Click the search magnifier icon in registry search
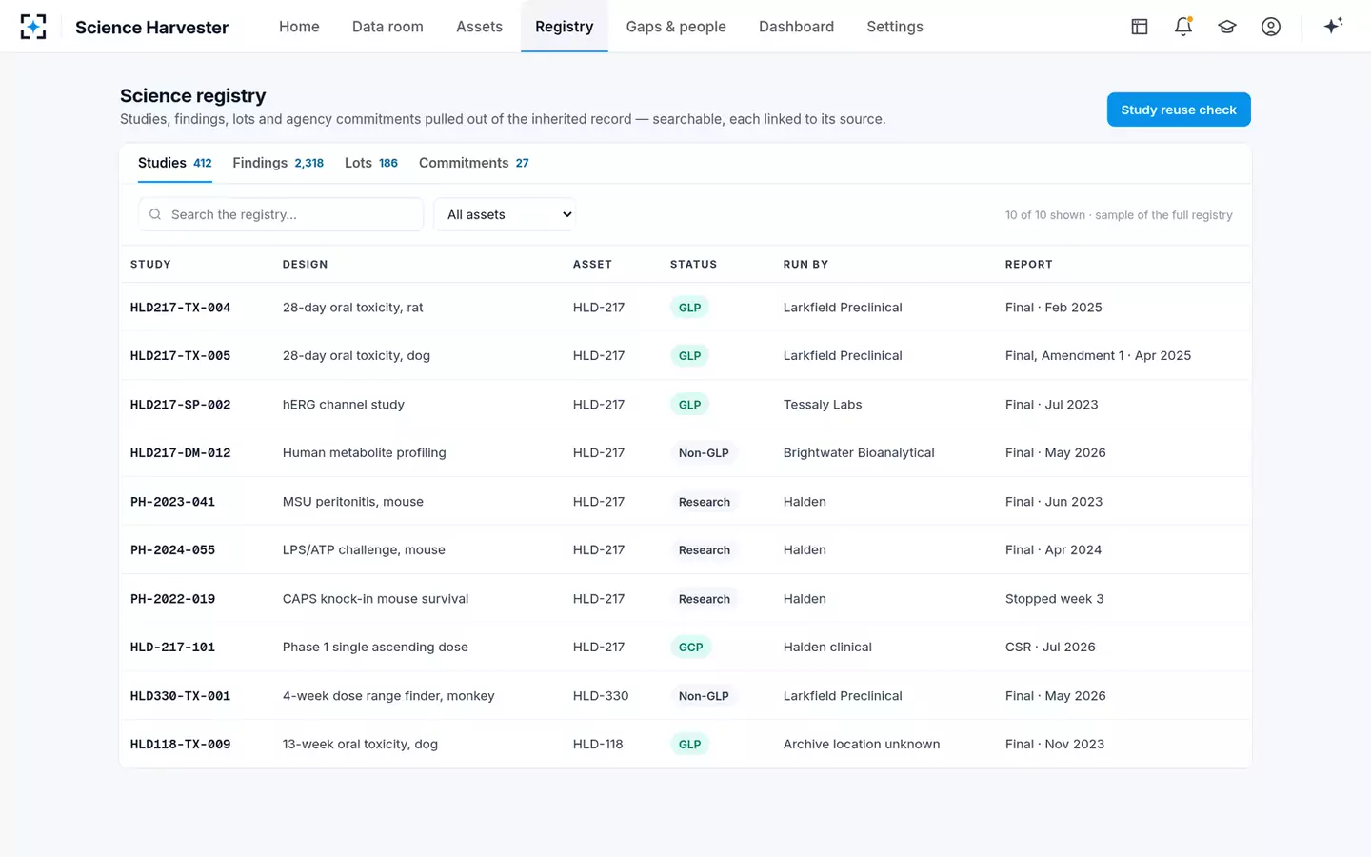This screenshot has height=857, width=1371. [x=155, y=214]
